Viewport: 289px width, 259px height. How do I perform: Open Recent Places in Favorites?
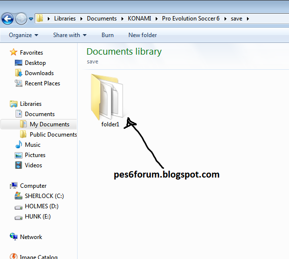tap(42, 83)
